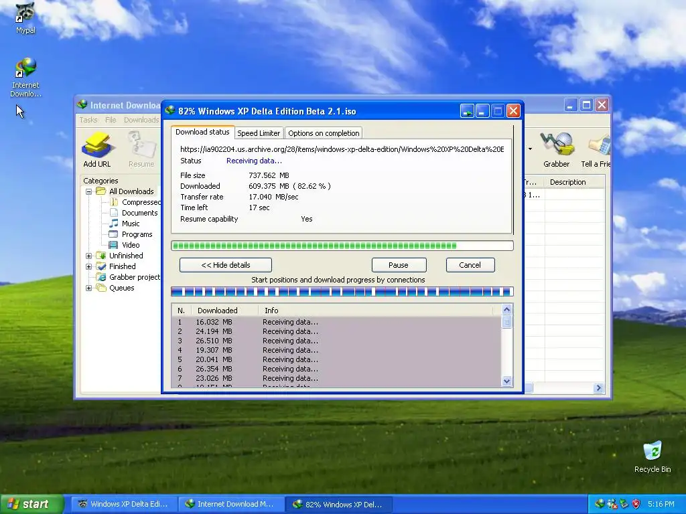Image resolution: width=686 pixels, height=514 pixels.
Task: Click the IDM tray icon in system tray
Action: (600, 504)
